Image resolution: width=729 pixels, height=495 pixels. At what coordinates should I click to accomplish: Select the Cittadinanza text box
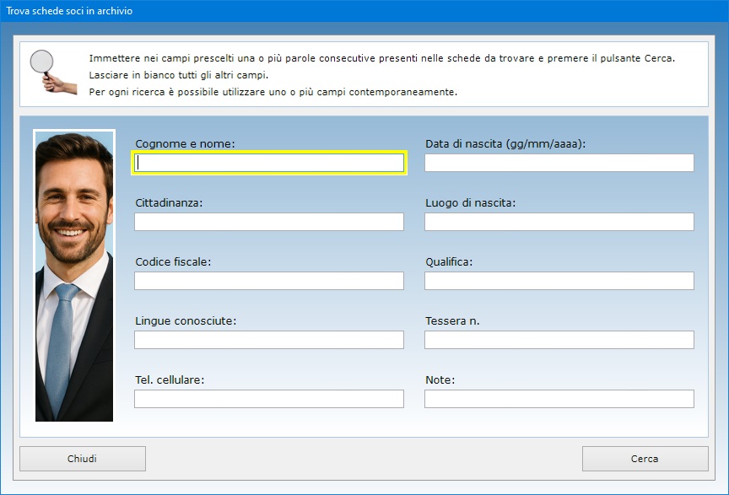(269, 222)
